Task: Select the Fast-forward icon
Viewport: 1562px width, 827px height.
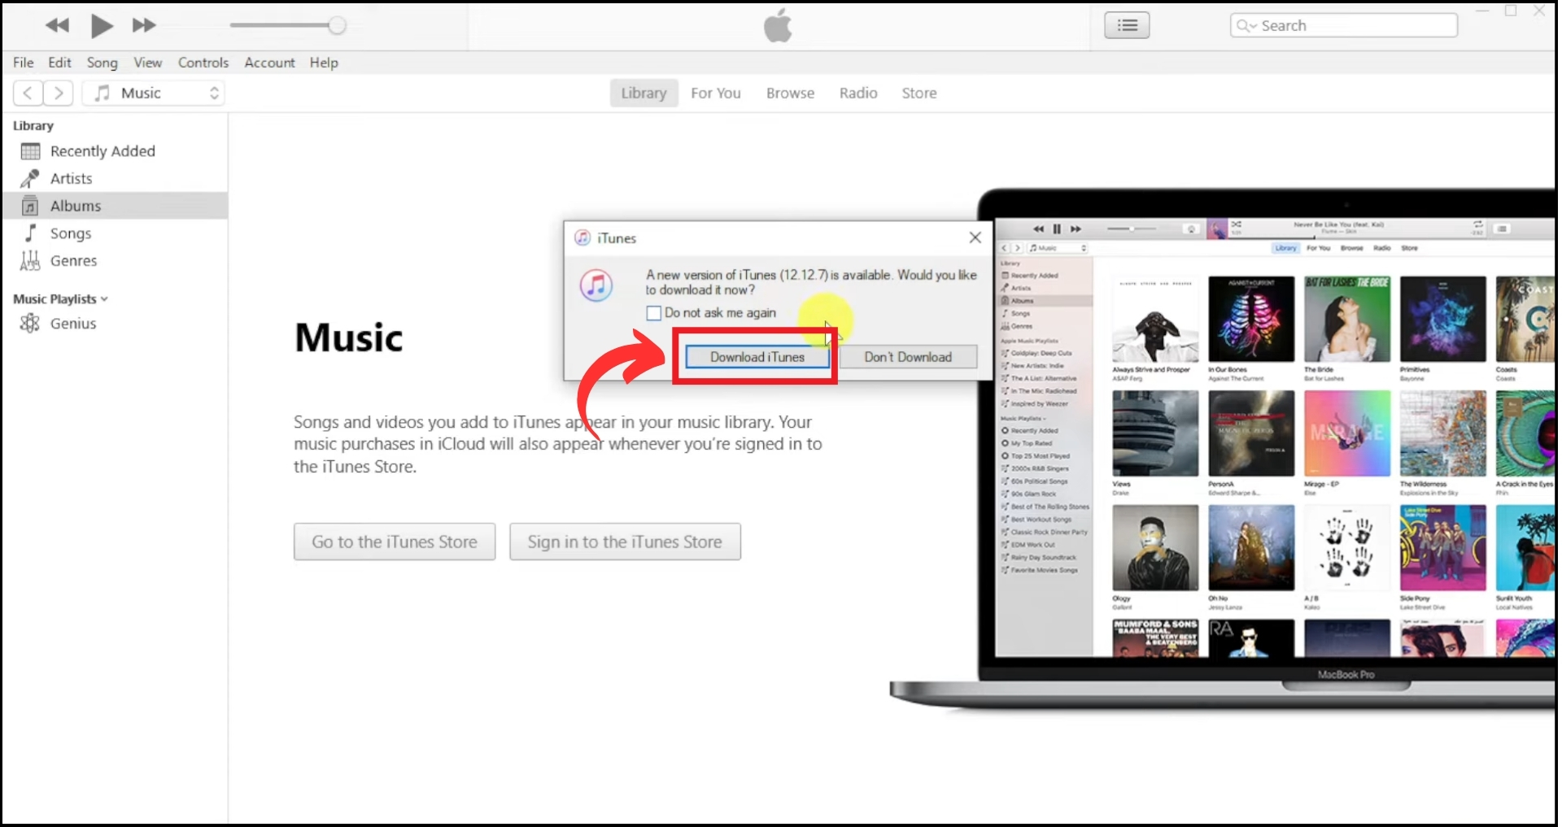Action: coord(143,25)
